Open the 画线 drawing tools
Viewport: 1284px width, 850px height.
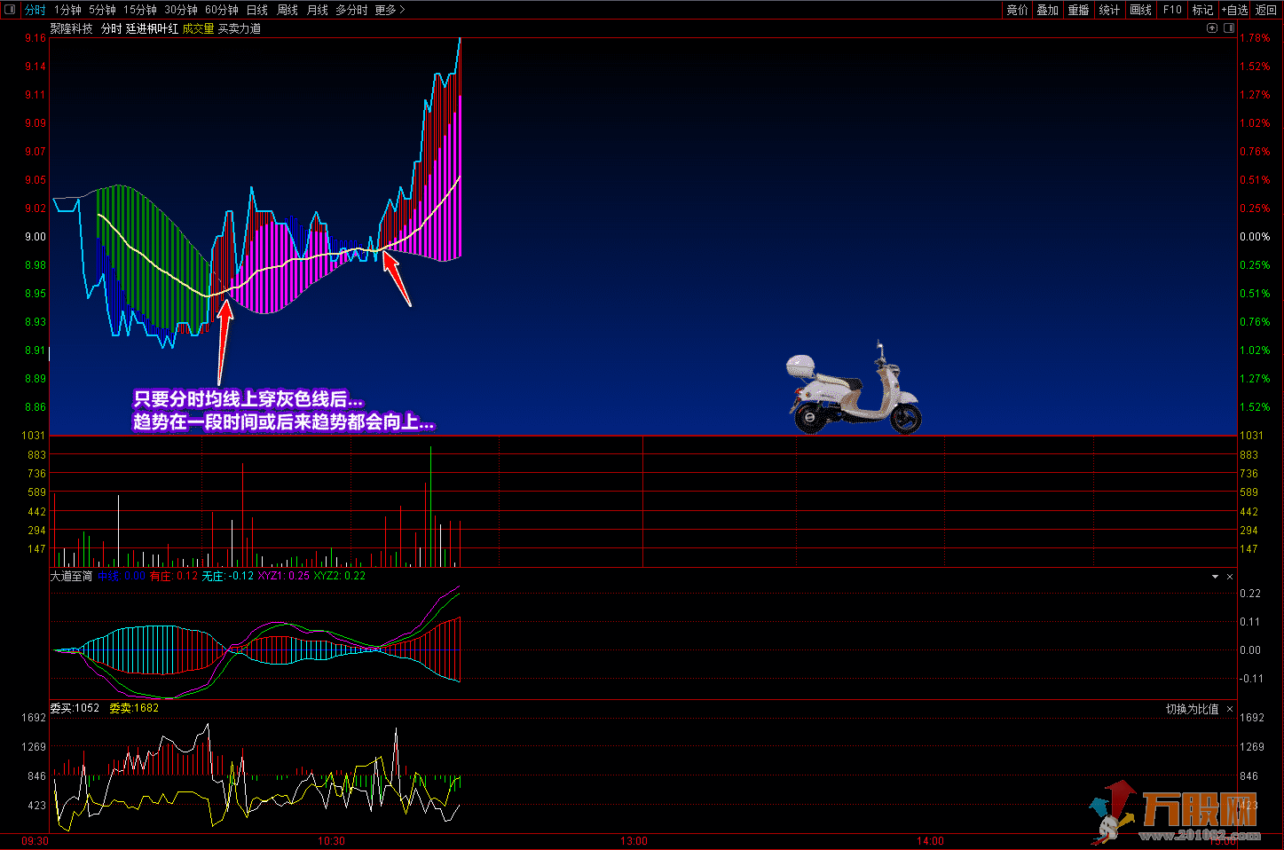pos(1141,10)
